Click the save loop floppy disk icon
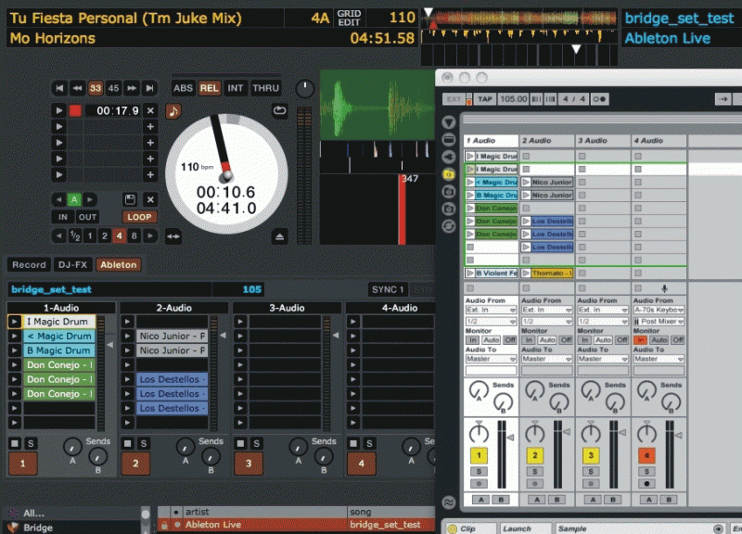Image resolution: width=742 pixels, height=534 pixels. (130, 199)
